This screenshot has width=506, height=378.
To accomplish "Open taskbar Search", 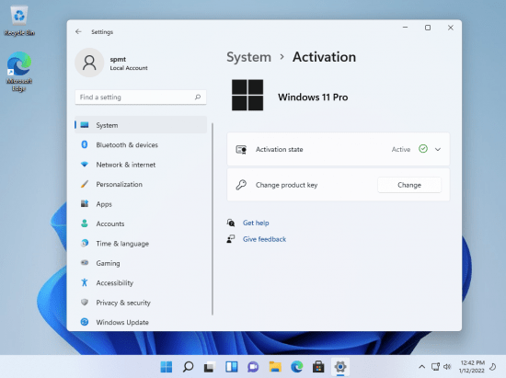I will (188, 367).
